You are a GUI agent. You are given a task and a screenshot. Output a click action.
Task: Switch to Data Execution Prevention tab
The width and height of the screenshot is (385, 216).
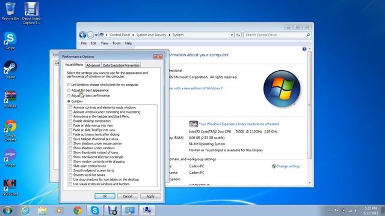pos(121,65)
